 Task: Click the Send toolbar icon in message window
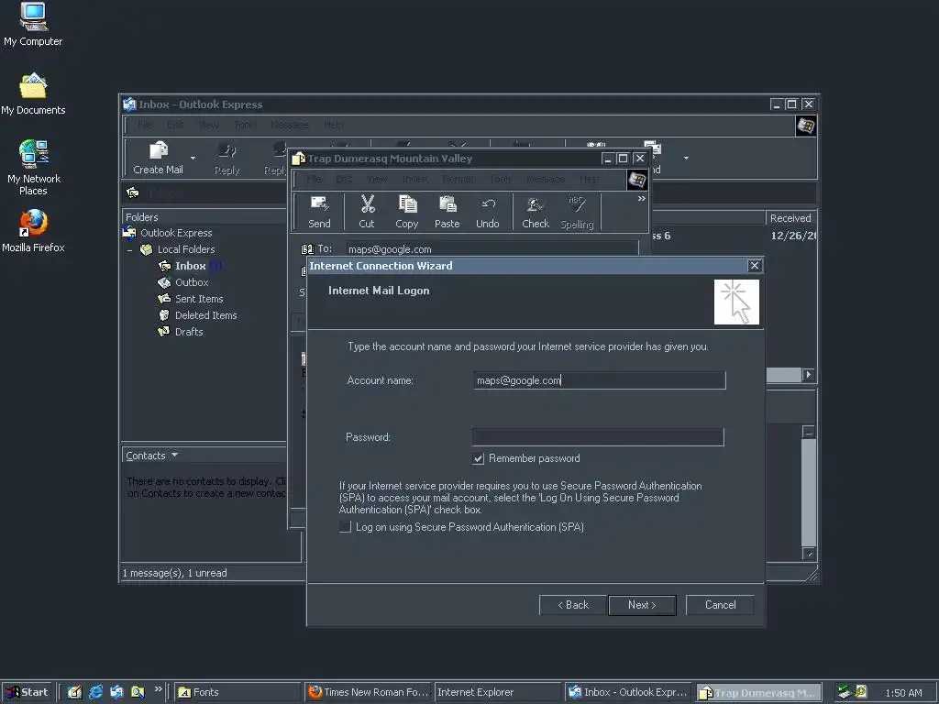tap(319, 212)
